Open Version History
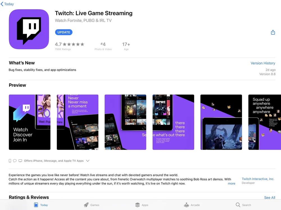Image resolution: width=281 pixels, height=210 pixels. [x=263, y=63]
